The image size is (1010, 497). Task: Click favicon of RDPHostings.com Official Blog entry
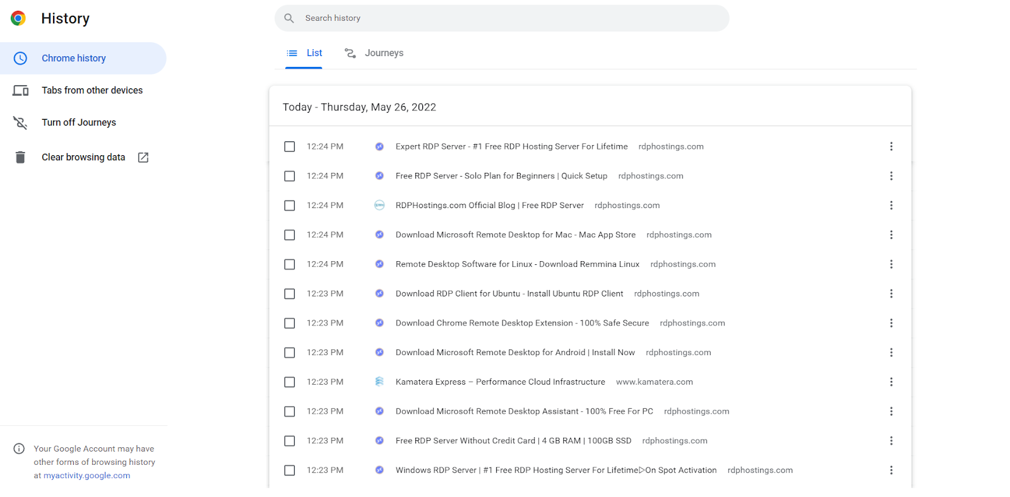point(379,205)
